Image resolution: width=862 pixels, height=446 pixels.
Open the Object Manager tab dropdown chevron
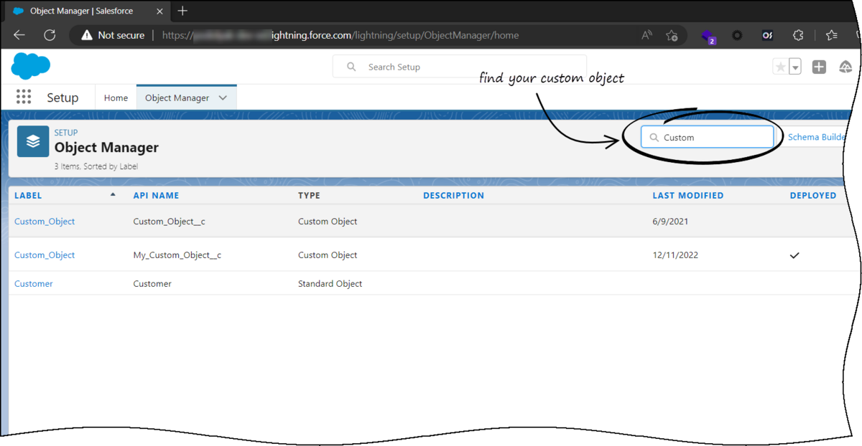click(x=223, y=98)
